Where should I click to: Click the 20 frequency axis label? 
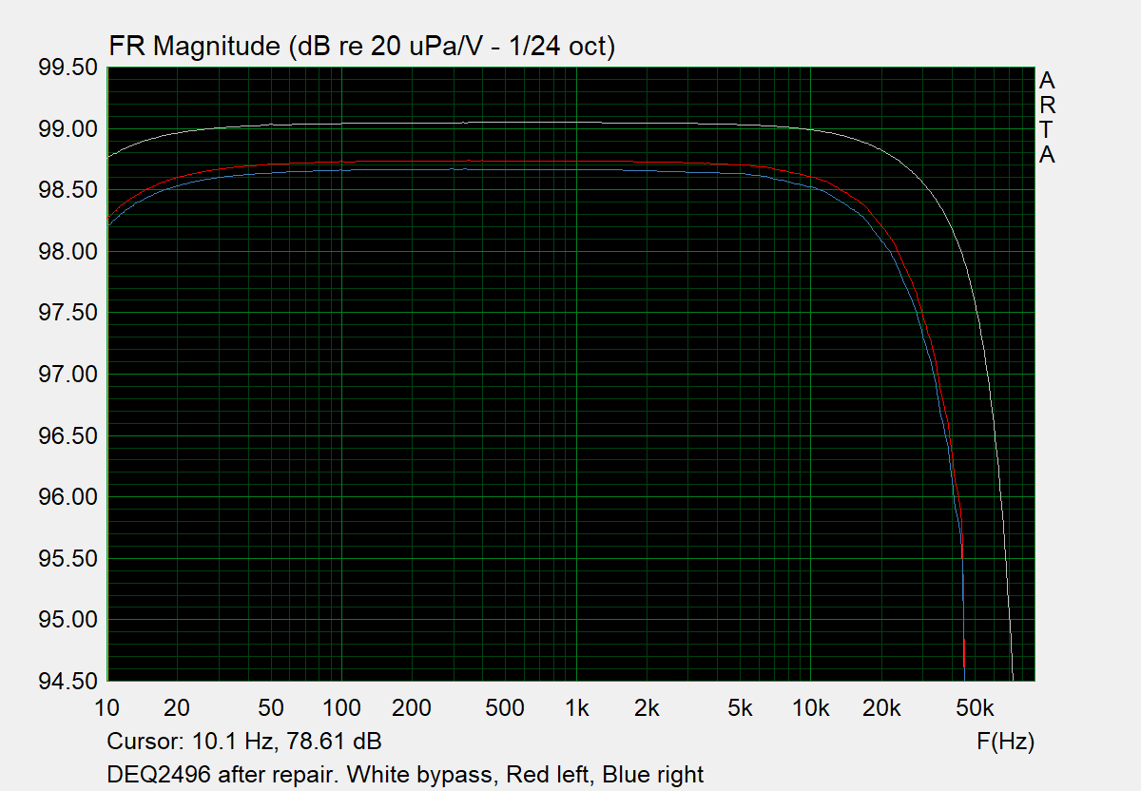point(178,708)
